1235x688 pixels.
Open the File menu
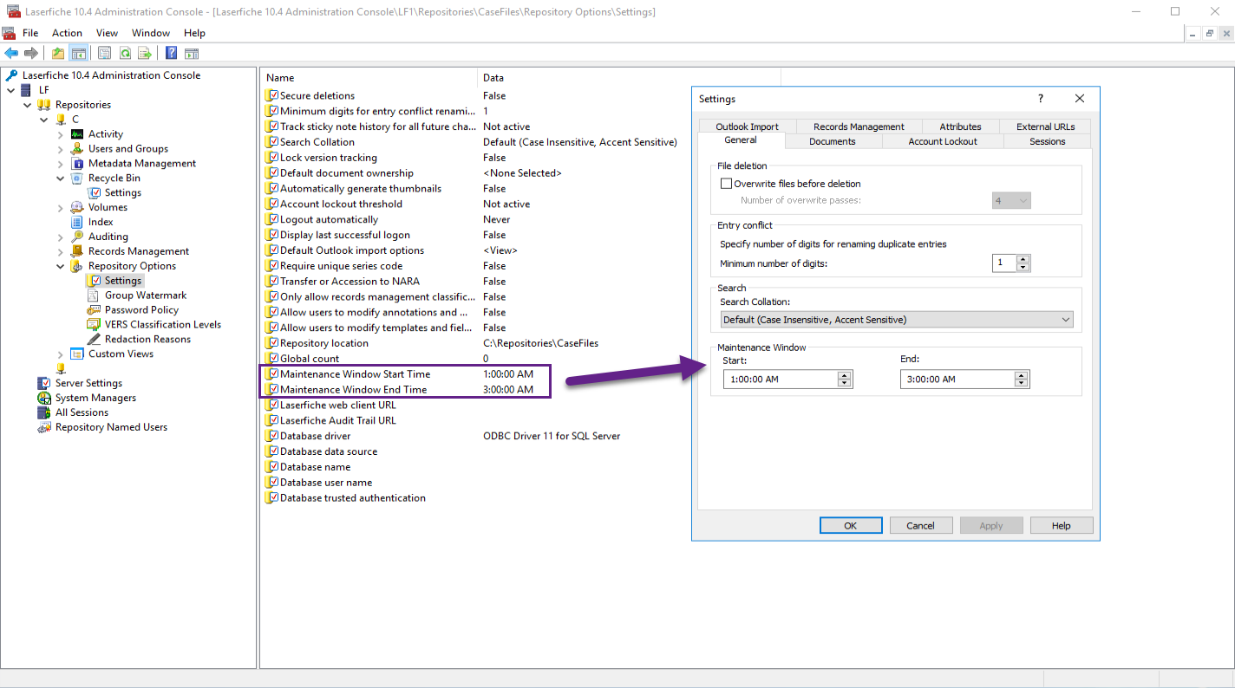tap(30, 33)
